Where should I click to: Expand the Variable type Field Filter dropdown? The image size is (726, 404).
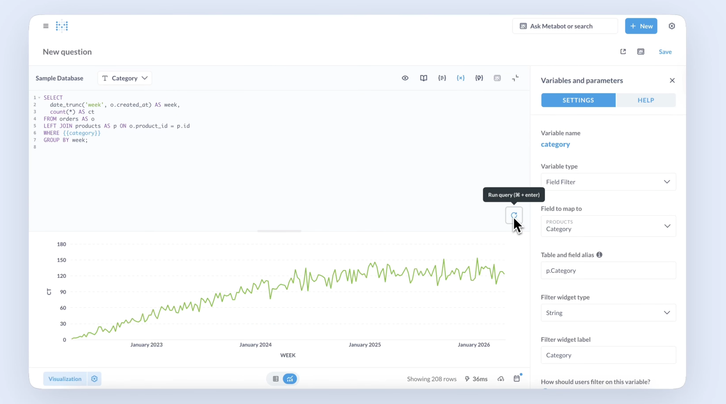608,182
